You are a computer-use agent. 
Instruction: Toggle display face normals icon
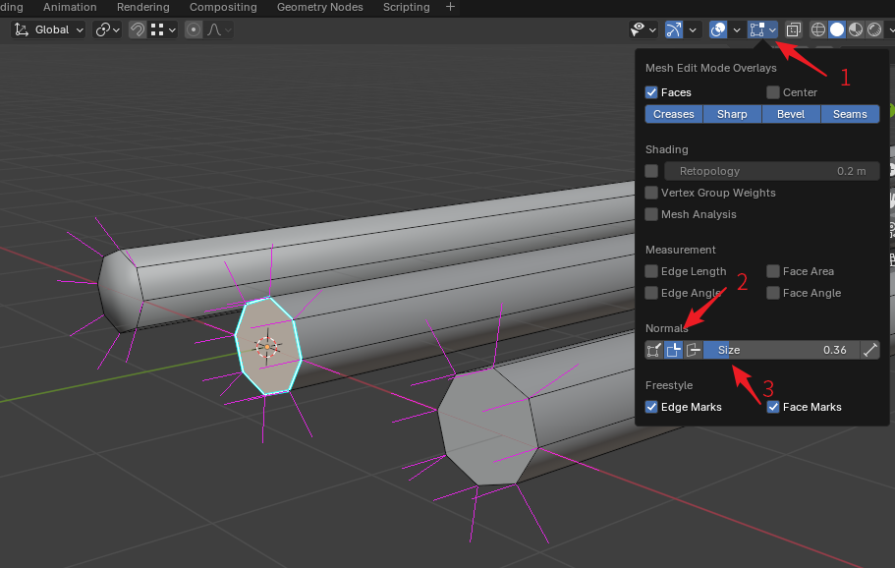click(693, 350)
